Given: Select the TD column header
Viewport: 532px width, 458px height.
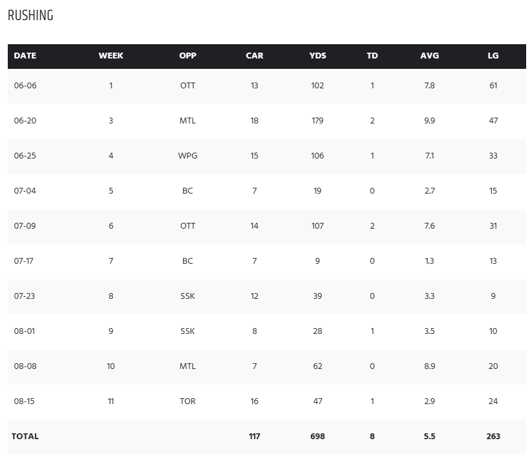Looking at the screenshot, I should [x=372, y=56].
